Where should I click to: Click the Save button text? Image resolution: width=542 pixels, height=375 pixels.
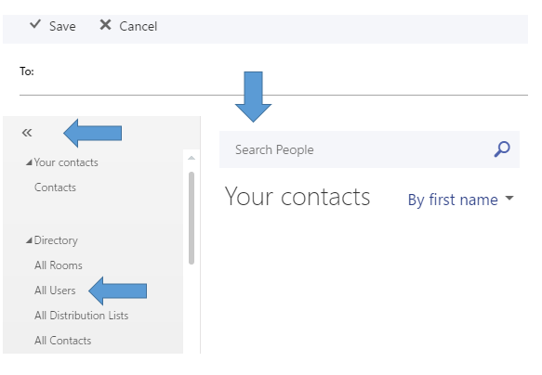[62, 26]
